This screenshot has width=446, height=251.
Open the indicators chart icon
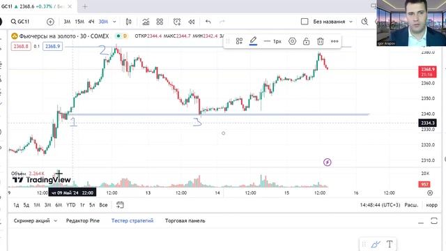146,22
